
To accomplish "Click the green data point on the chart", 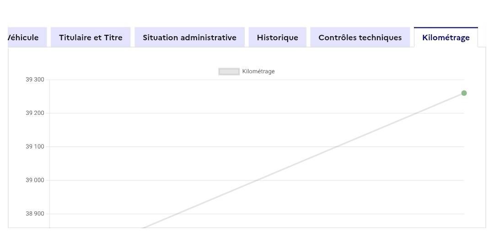I will 464,93.
